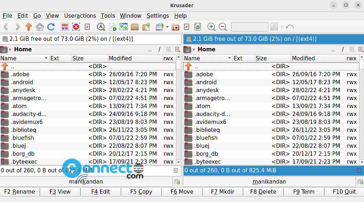Viewport: 364px width, 202px height.
Task: Open the search tool with magnifier A icon
Action: [x=101, y=27]
